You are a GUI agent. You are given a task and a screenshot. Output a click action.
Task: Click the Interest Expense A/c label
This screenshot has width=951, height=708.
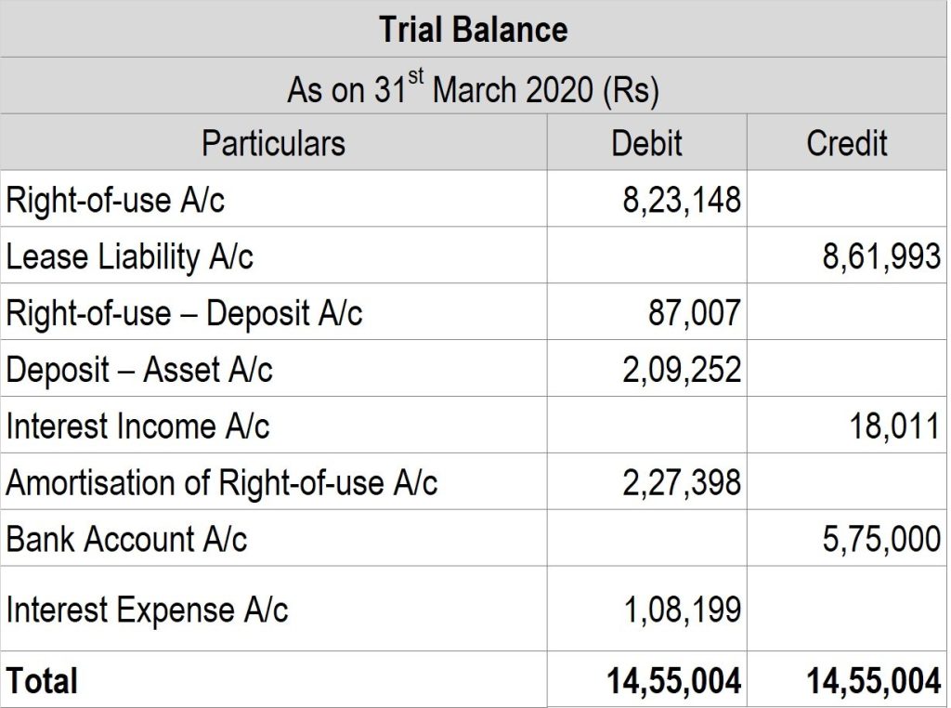coord(147,610)
